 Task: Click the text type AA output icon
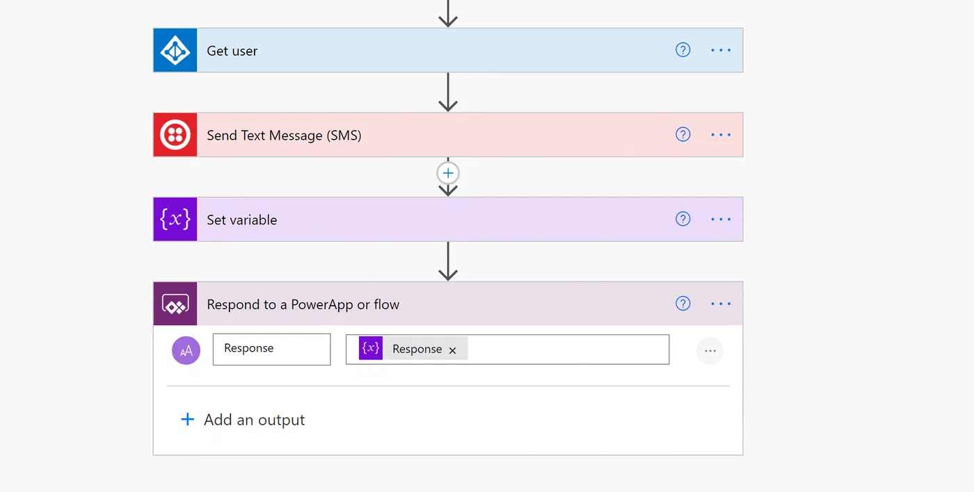coord(186,350)
